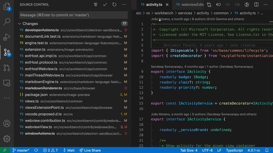
Task: Open deleted file developerActions.ts
Action: [73, 30]
